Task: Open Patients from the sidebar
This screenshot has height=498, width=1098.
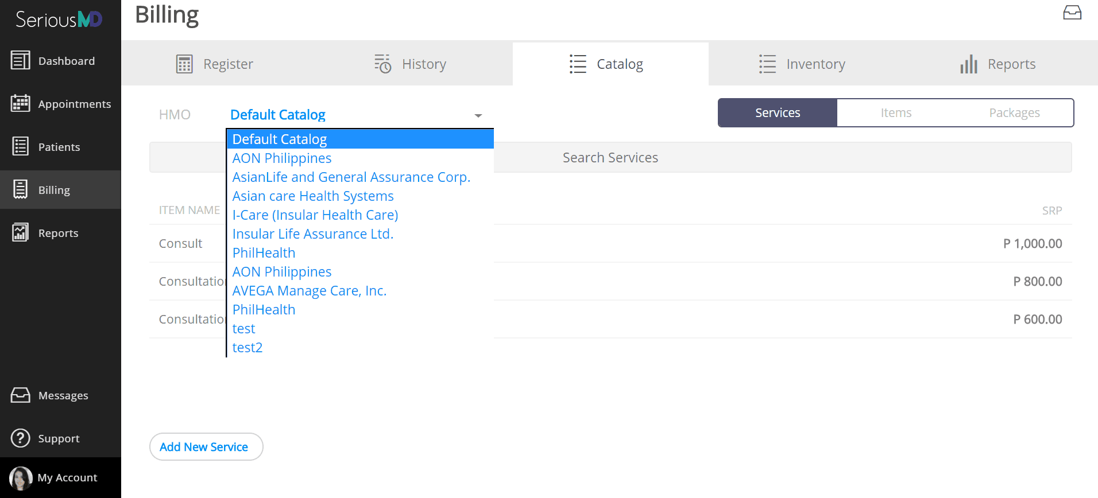Action: (x=59, y=147)
